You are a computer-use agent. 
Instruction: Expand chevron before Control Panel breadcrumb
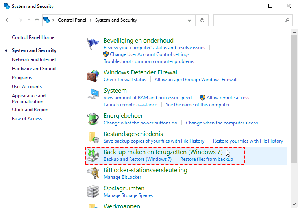coord(54,20)
